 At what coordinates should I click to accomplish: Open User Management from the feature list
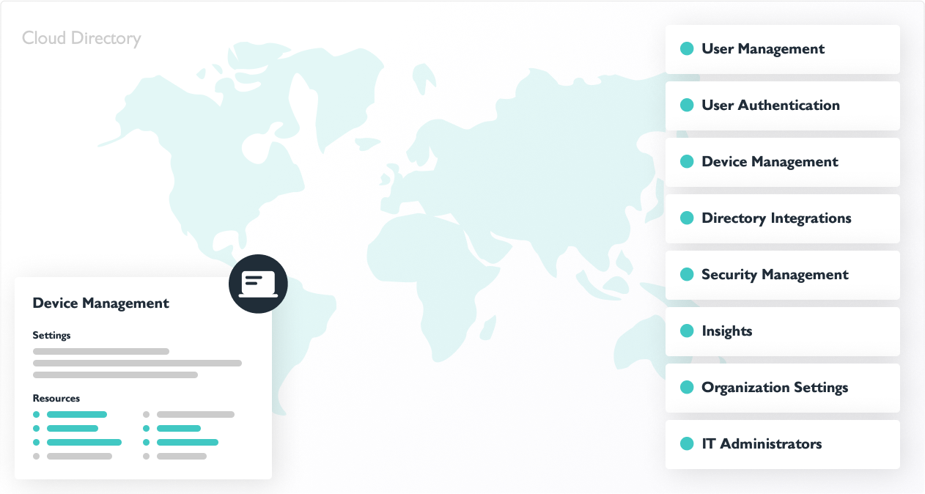(x=763, y=49)
